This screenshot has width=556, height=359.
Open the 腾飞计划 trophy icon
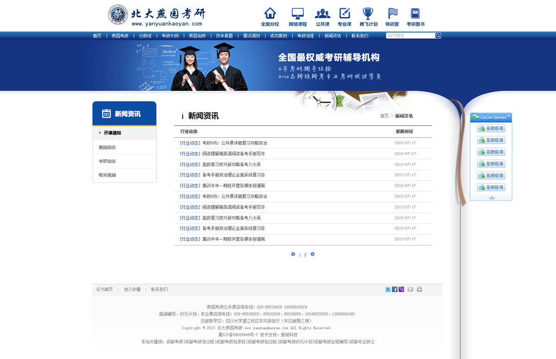pyautogui.click(x=368, y=13)
